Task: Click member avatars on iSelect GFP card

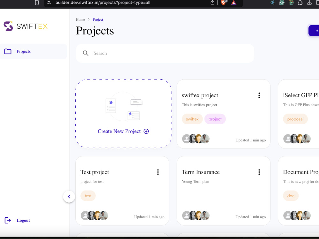Action: coord(297,139)
